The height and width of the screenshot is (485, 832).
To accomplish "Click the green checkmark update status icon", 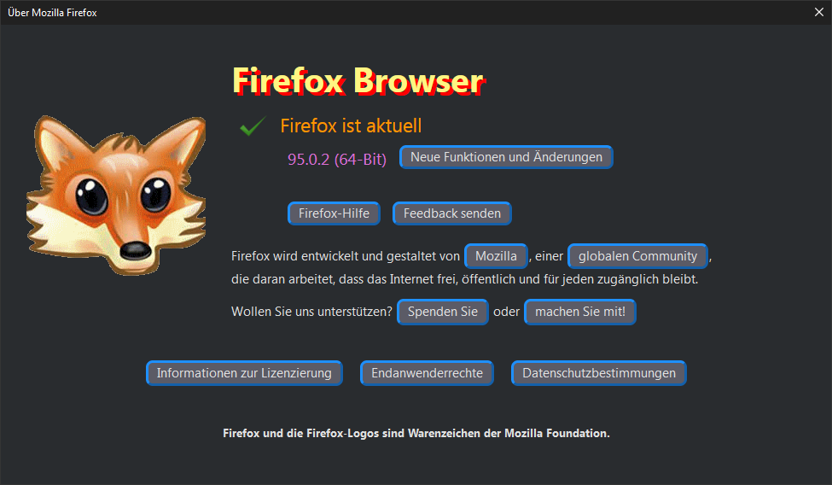I will tap(253, 126).
